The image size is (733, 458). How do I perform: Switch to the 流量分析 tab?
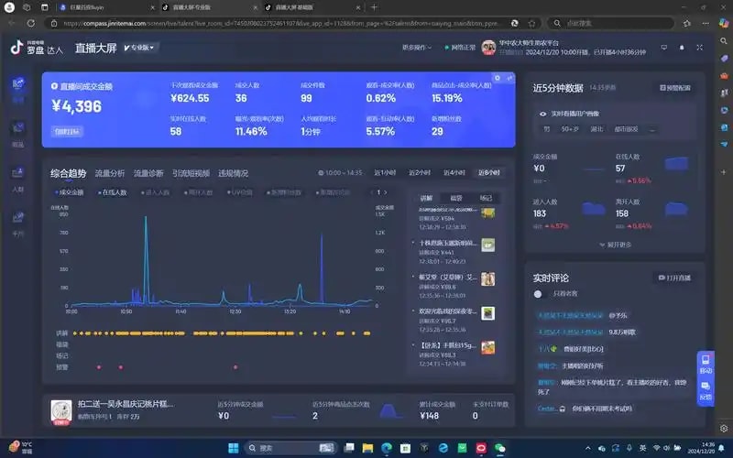coord(110,173)
